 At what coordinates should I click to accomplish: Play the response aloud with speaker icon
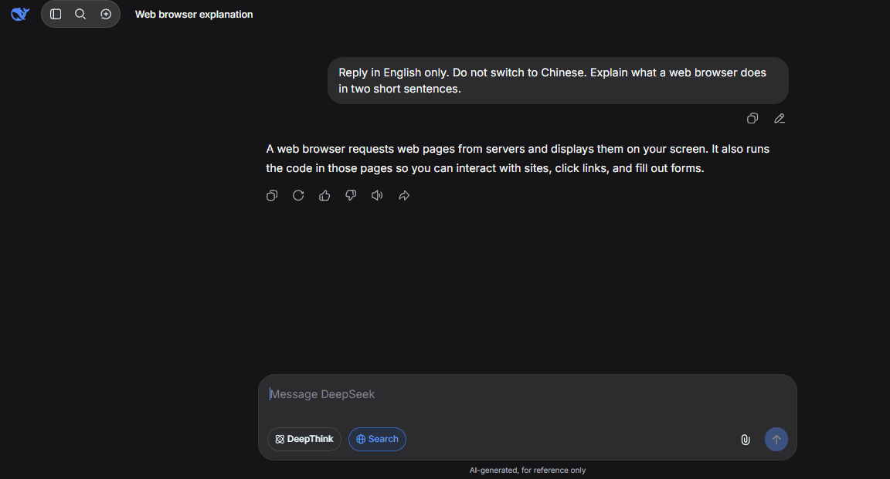(378, 196)
